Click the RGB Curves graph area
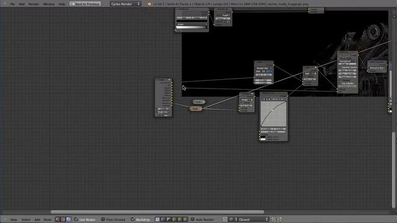397x223 pixels. [274, 114]
